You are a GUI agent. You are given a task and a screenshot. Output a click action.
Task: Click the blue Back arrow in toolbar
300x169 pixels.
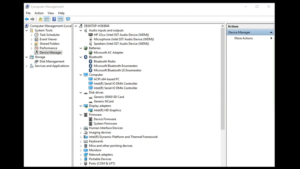(x=27, y=19)
